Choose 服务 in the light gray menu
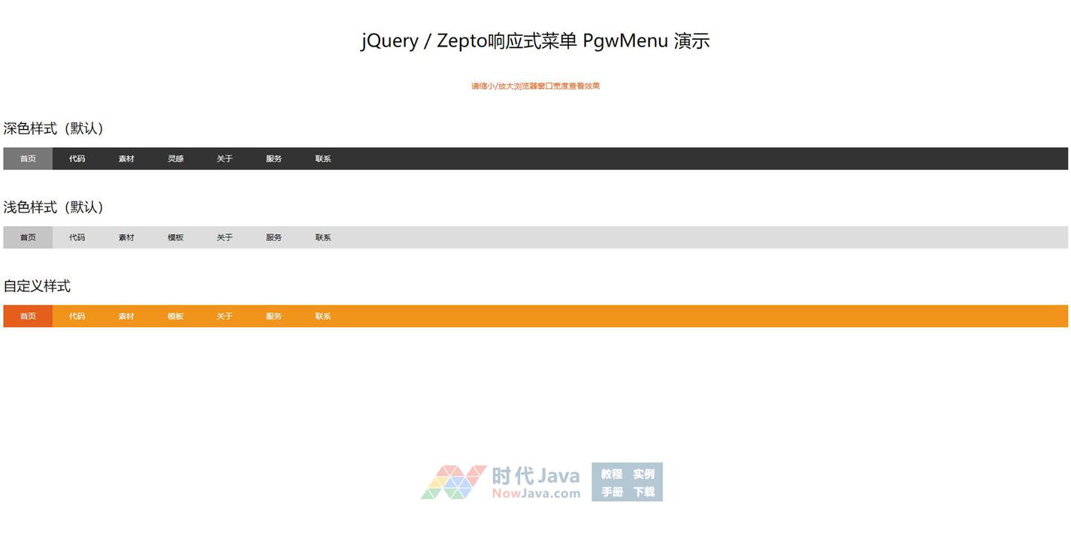The image size is (1071, 539). [x=274, y=237]
